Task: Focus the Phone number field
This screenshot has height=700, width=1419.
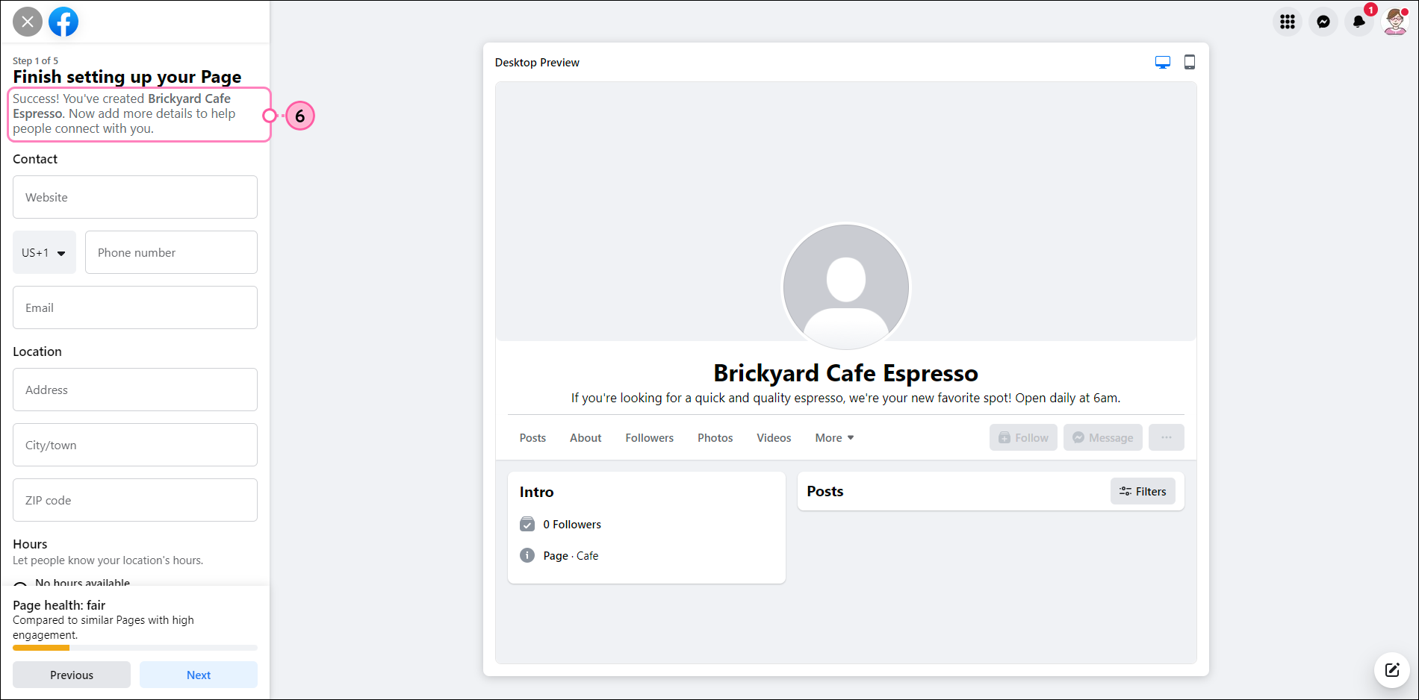Action: click(171, 252)
